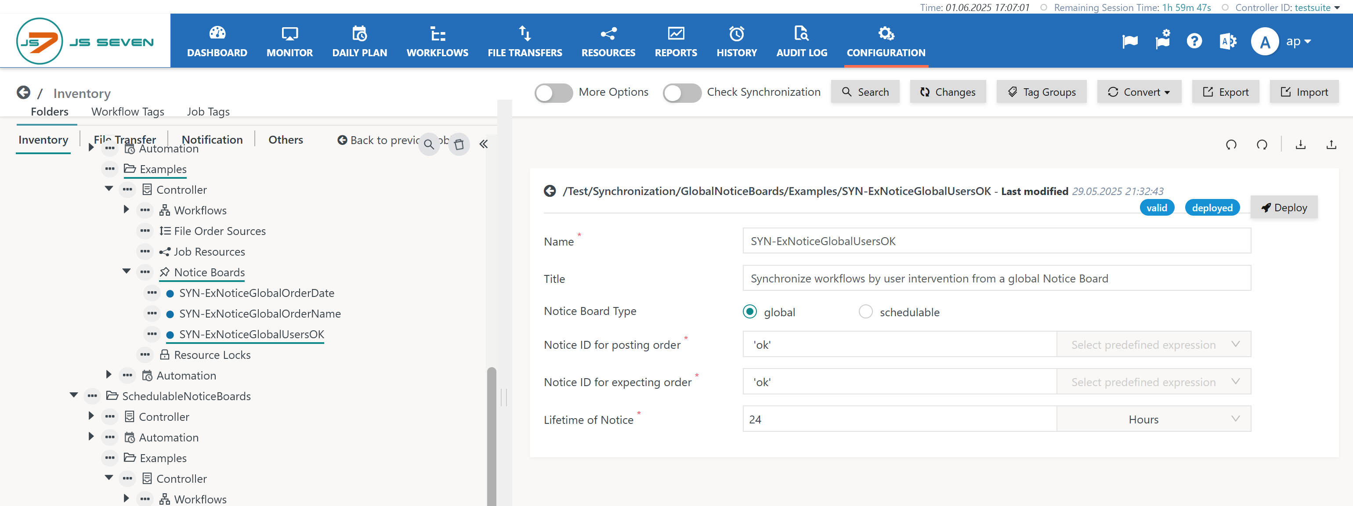Select the global notice board type
Image resolution: width=1353 pixels, height=506 pixels.
coord(750,311)
